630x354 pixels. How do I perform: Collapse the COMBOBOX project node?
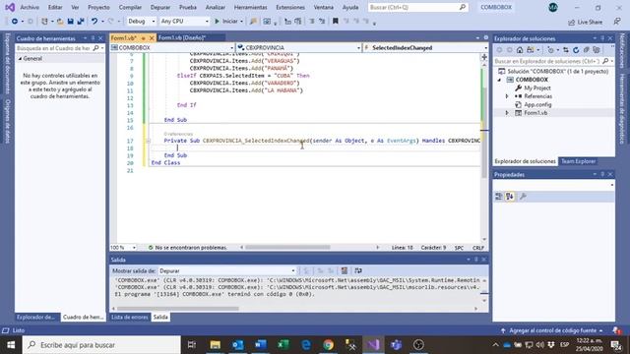point(500,80)
